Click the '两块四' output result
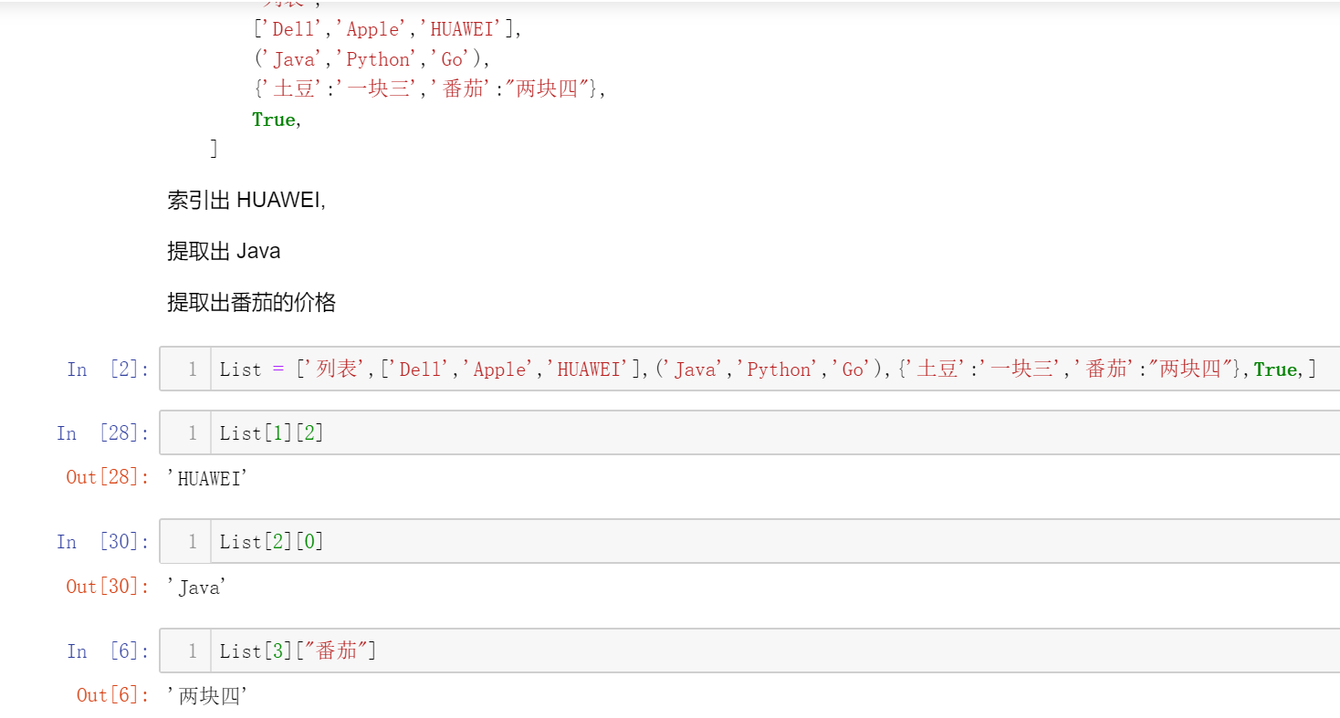This screenshot has height=718, width=1340. tap(207, 696)
